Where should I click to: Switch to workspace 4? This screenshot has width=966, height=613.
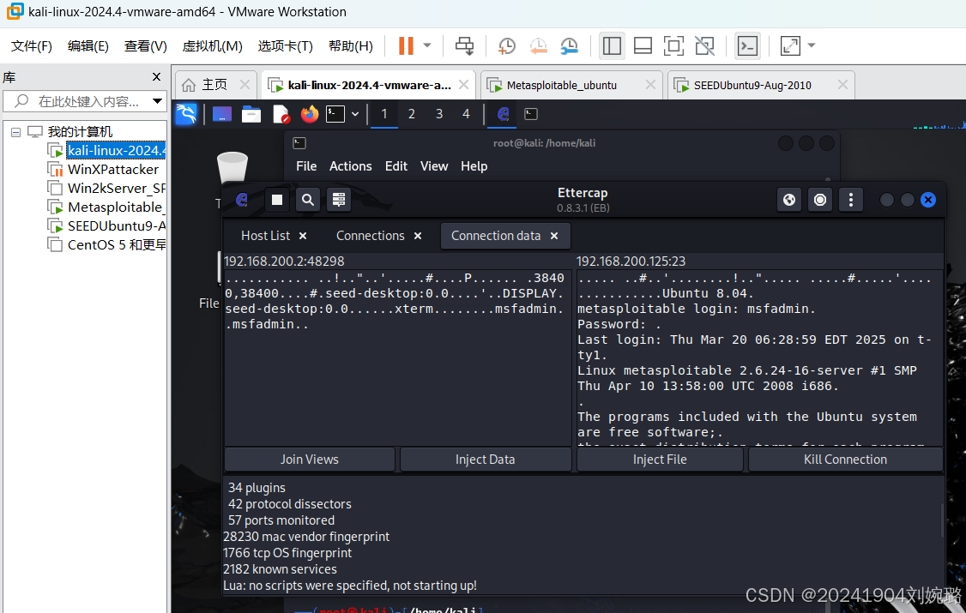[467, 114]
